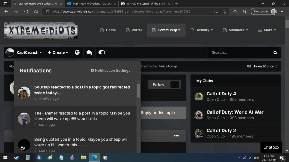Add page to favorites star icon
Screen dimensions: 289x162
coord(224,12)
